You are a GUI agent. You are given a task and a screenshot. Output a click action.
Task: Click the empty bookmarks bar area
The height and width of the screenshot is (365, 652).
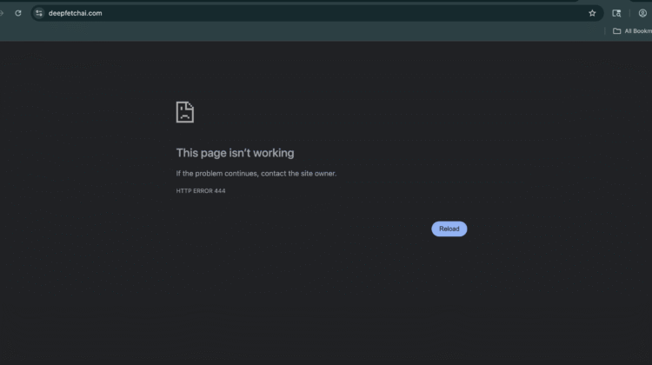click(x=304, y=31)
